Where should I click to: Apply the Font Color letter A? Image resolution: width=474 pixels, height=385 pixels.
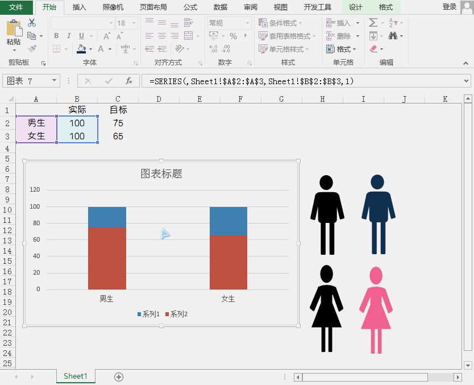(x=101, y=49)
